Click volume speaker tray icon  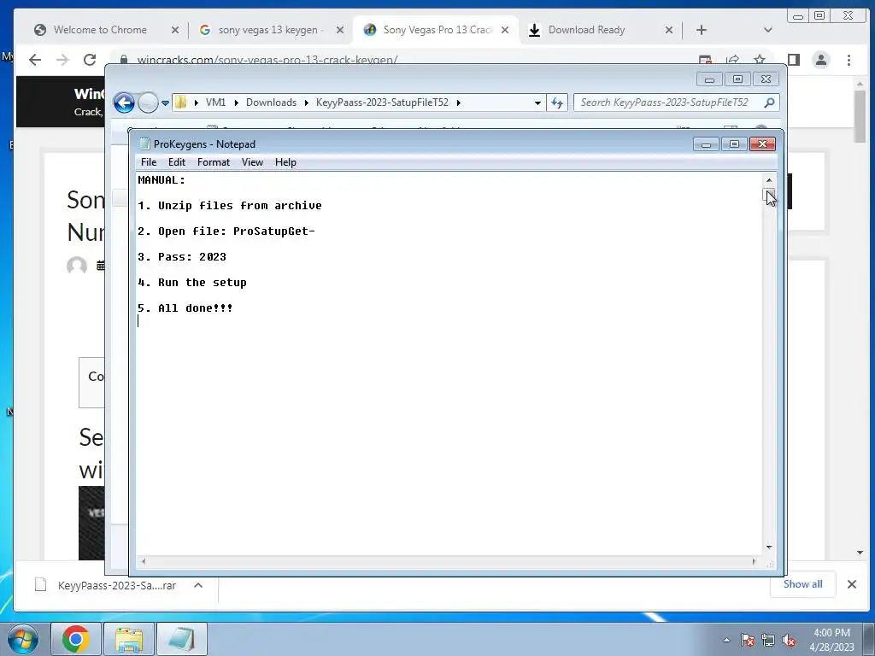789,641
